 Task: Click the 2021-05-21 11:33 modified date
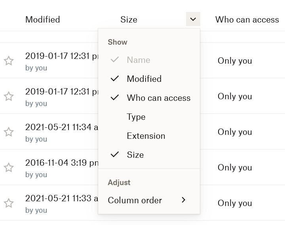pyautogui.click(x=59, y=199)
